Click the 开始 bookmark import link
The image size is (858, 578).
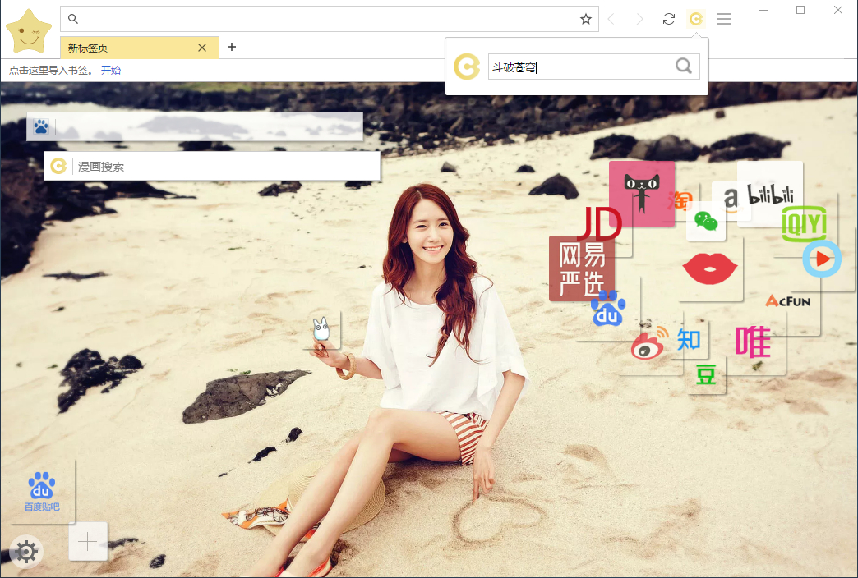pos(111,71)
